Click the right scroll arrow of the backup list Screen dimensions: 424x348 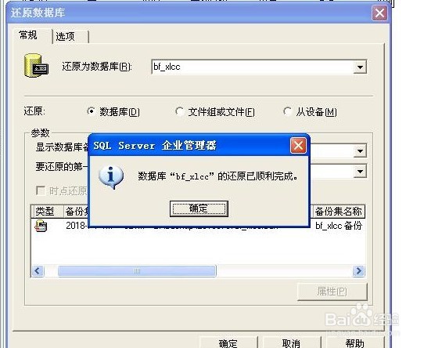pos(358,270)
